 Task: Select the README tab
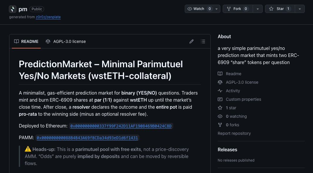tap(26, 41)
